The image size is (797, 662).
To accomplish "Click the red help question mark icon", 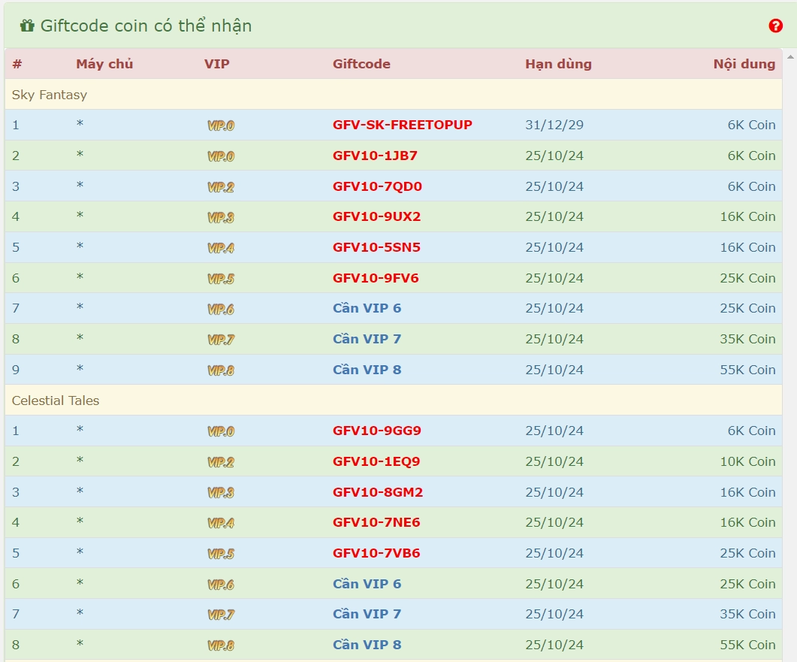I will pyautogui.click(x=775, y=26).
